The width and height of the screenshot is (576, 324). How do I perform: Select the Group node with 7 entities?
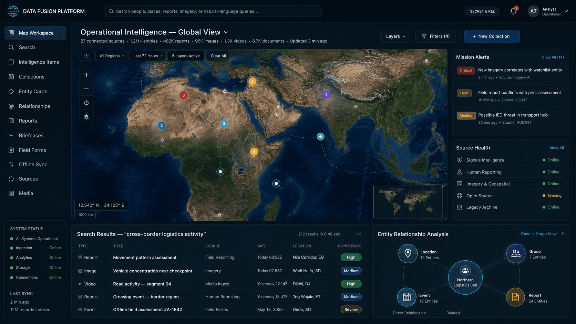(516, 253)
